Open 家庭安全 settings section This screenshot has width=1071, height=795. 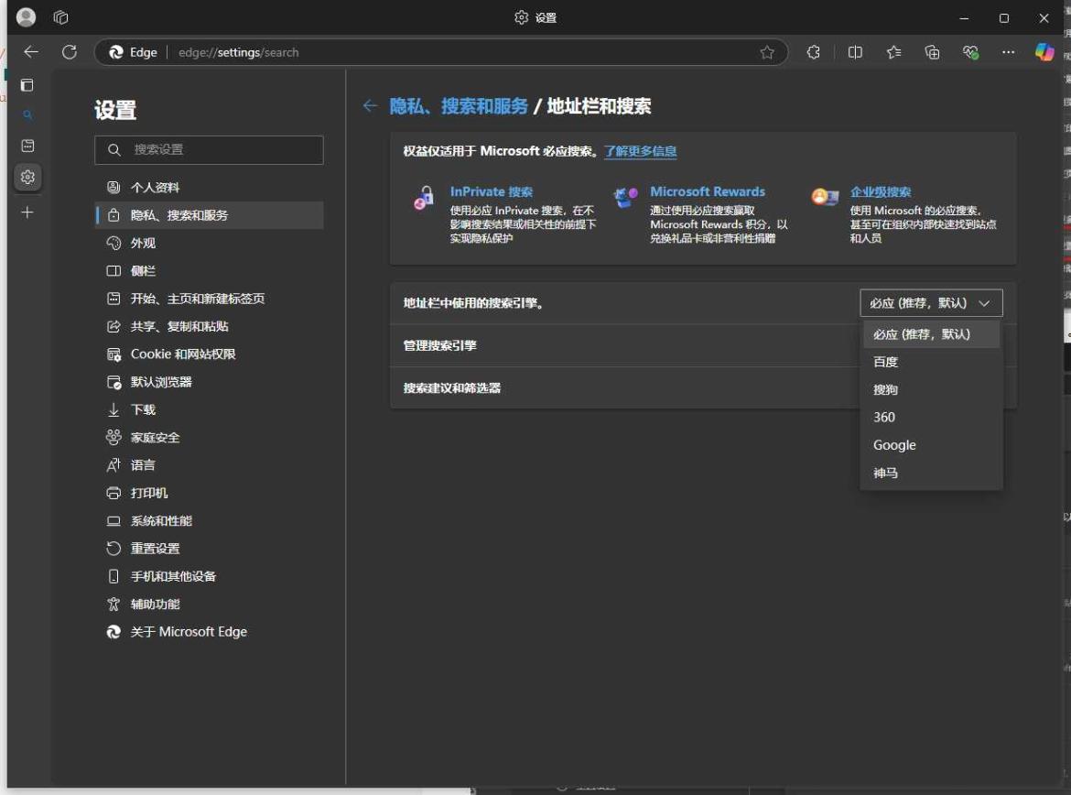[209, 438]
